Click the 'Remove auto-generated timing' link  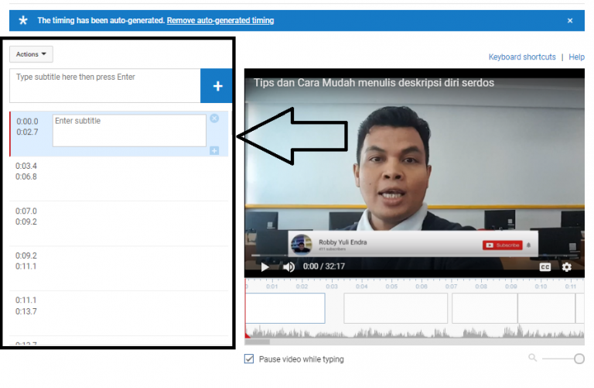(220, 20)
